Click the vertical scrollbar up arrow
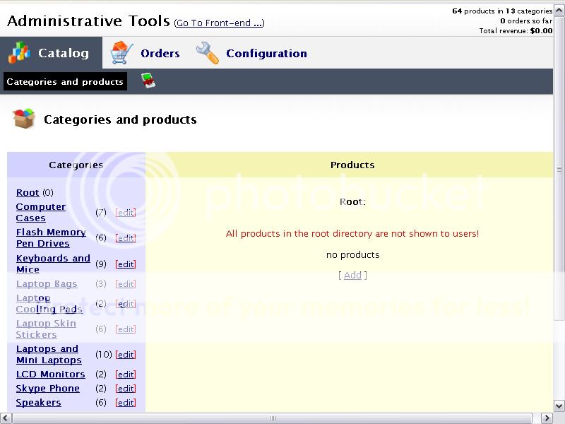Image resolution: width=565 pixels, height=424 pixels. click(x=559, y=10)
